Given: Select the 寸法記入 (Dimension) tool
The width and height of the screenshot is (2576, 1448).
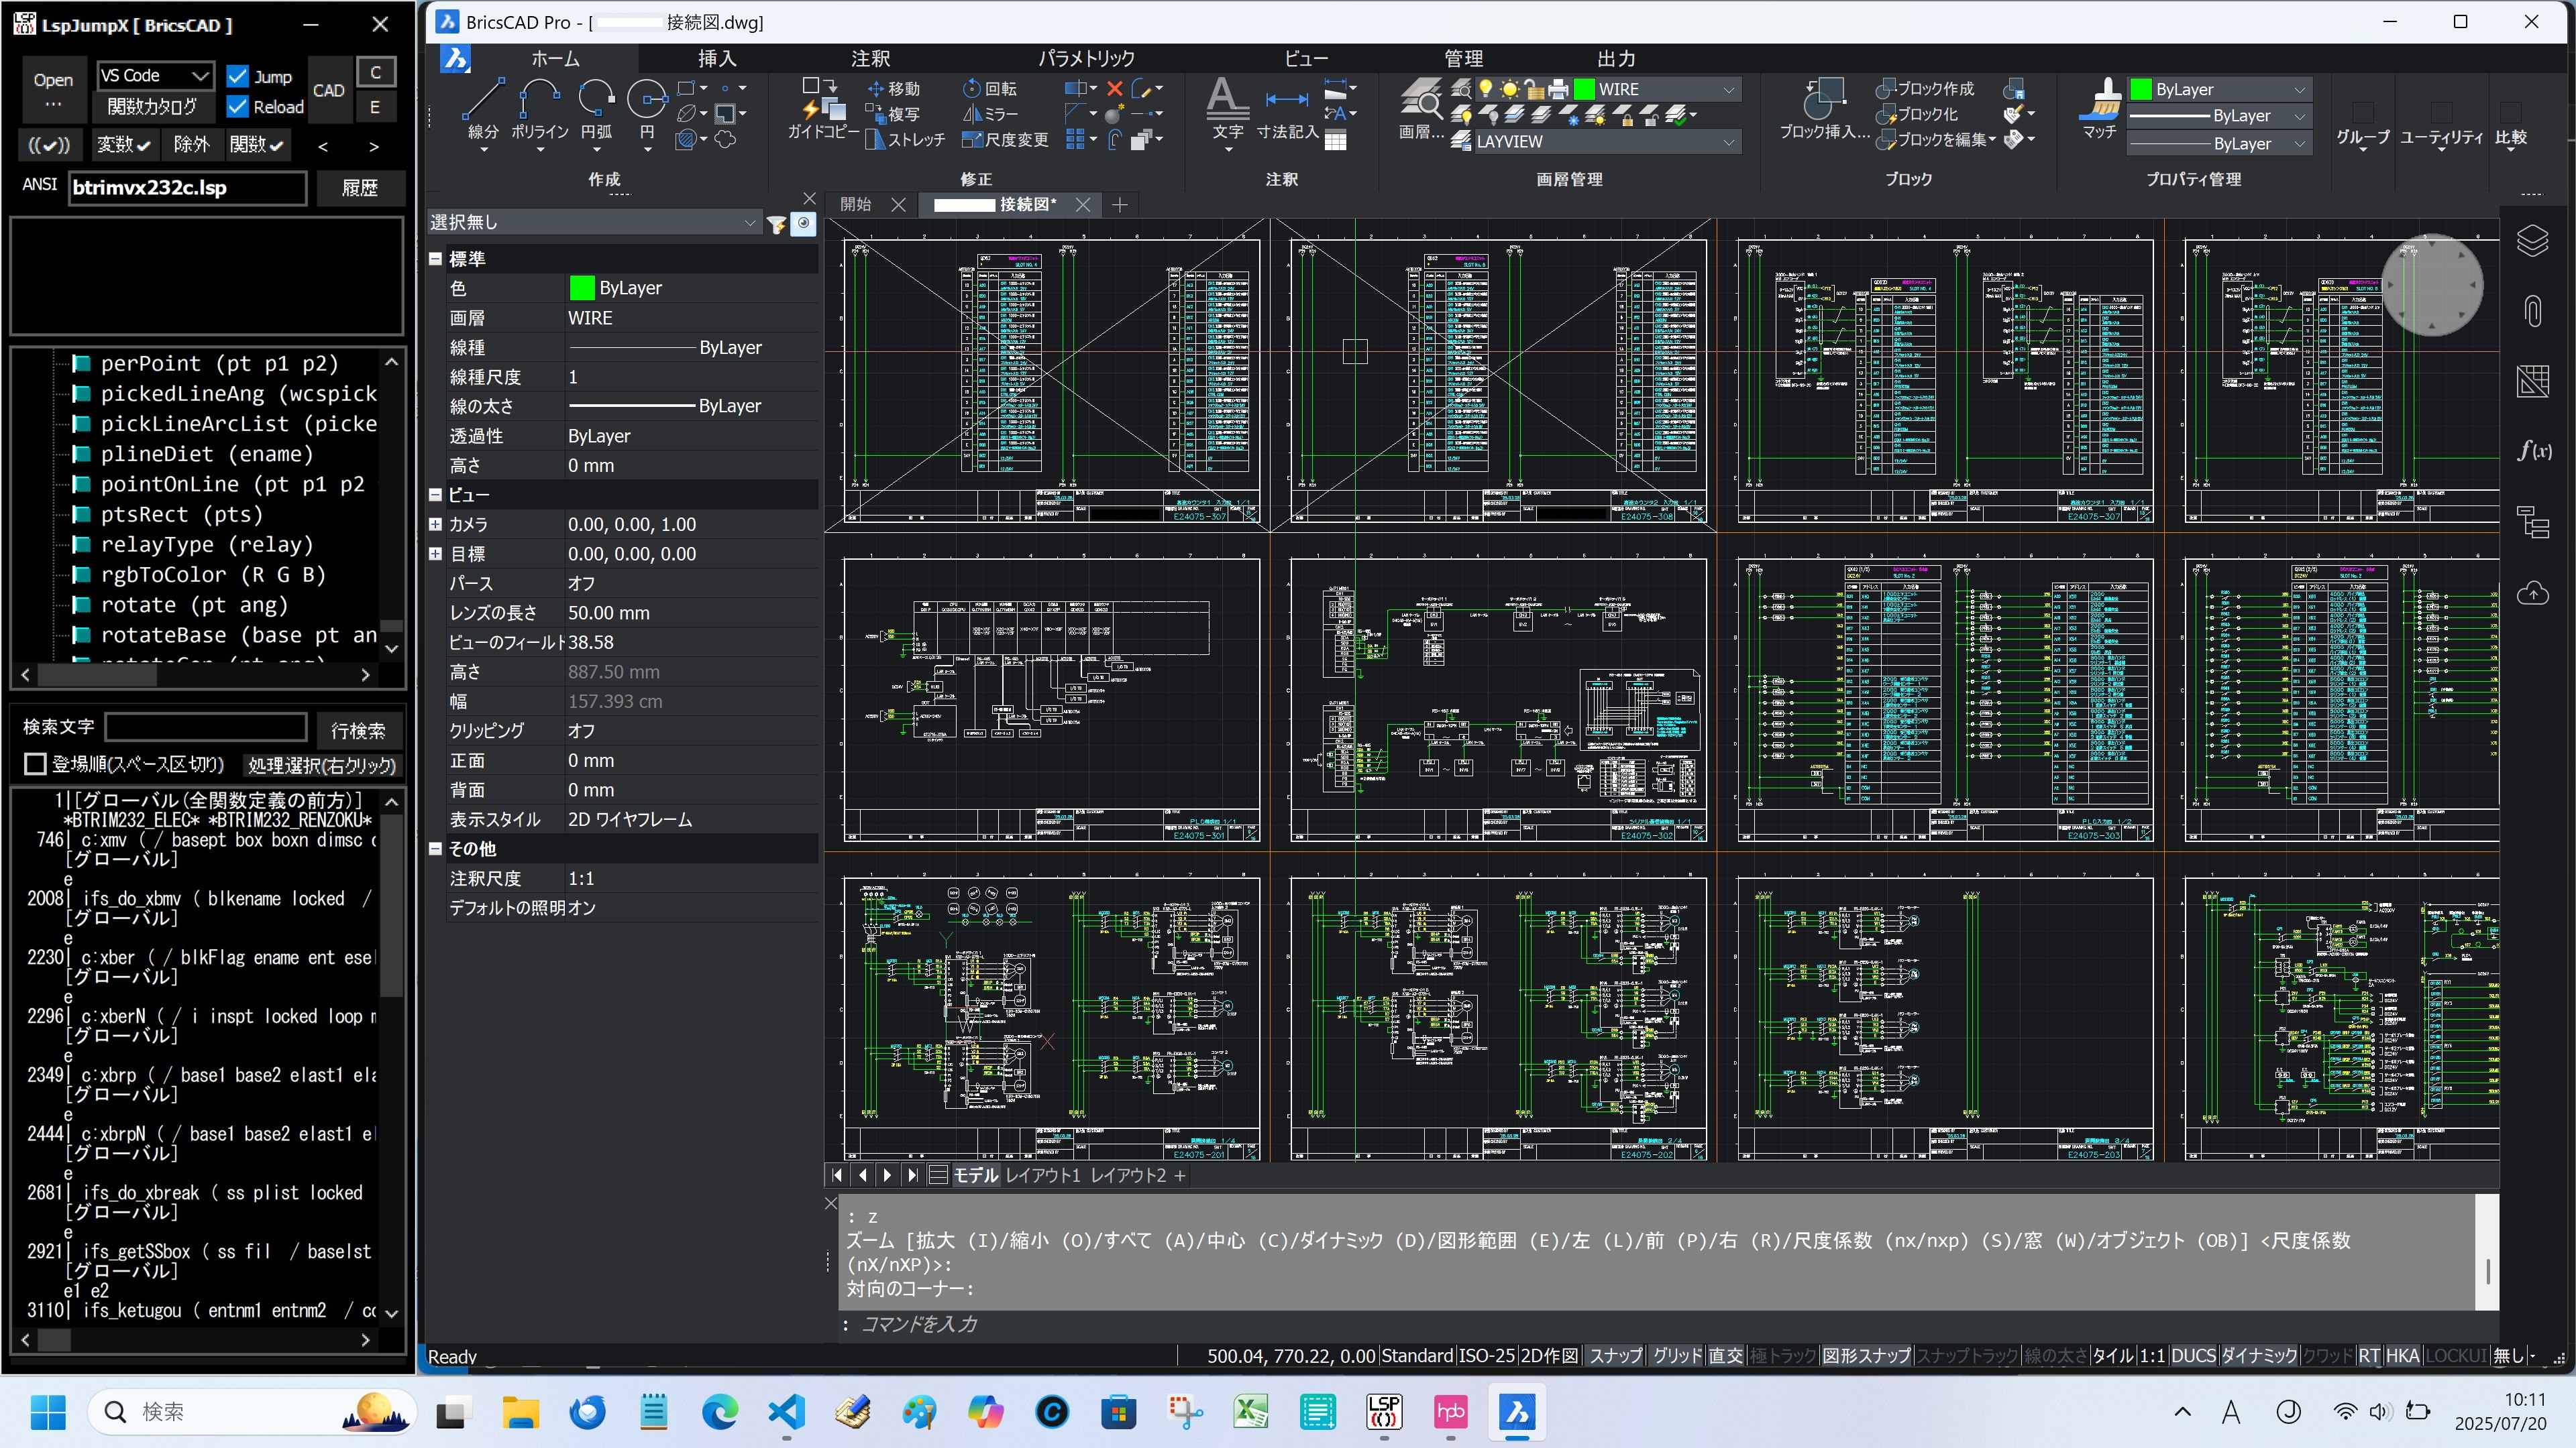Looking at the screenshot, I should [x=1287, y=108].
